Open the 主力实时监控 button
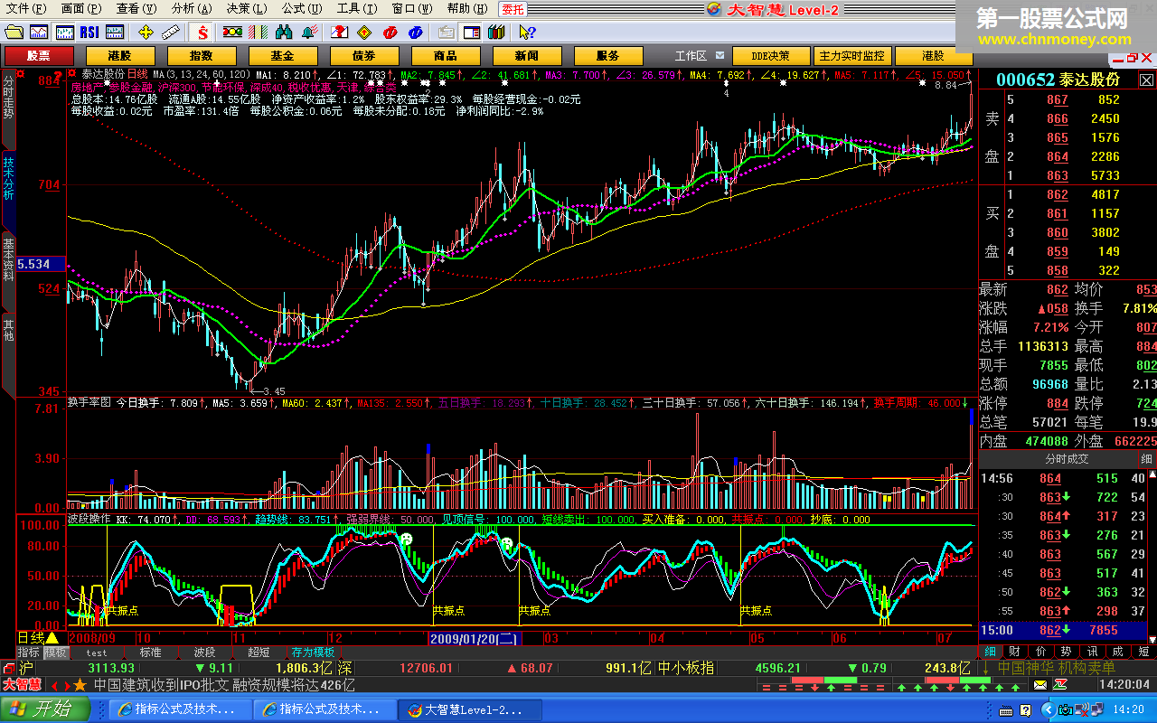The image size is (1157, 723). click(x=852, y=55)
